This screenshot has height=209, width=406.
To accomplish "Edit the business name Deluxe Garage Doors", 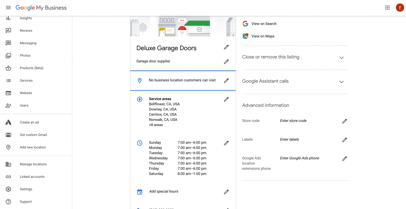I will [x=226, y=47].
